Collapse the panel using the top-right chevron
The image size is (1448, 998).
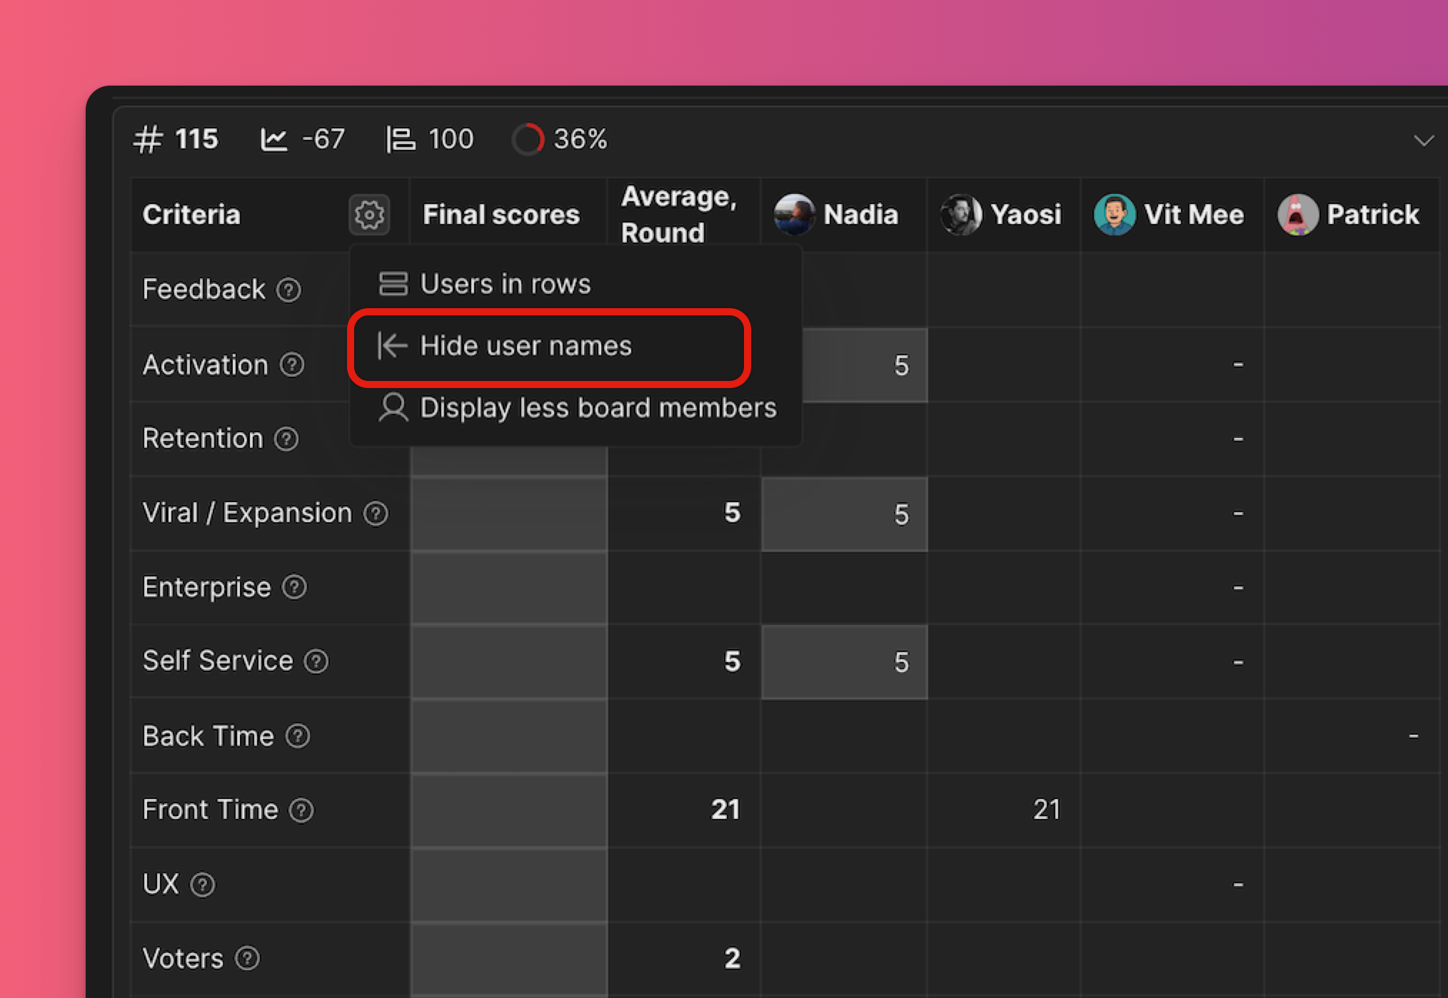point(1423,141)
